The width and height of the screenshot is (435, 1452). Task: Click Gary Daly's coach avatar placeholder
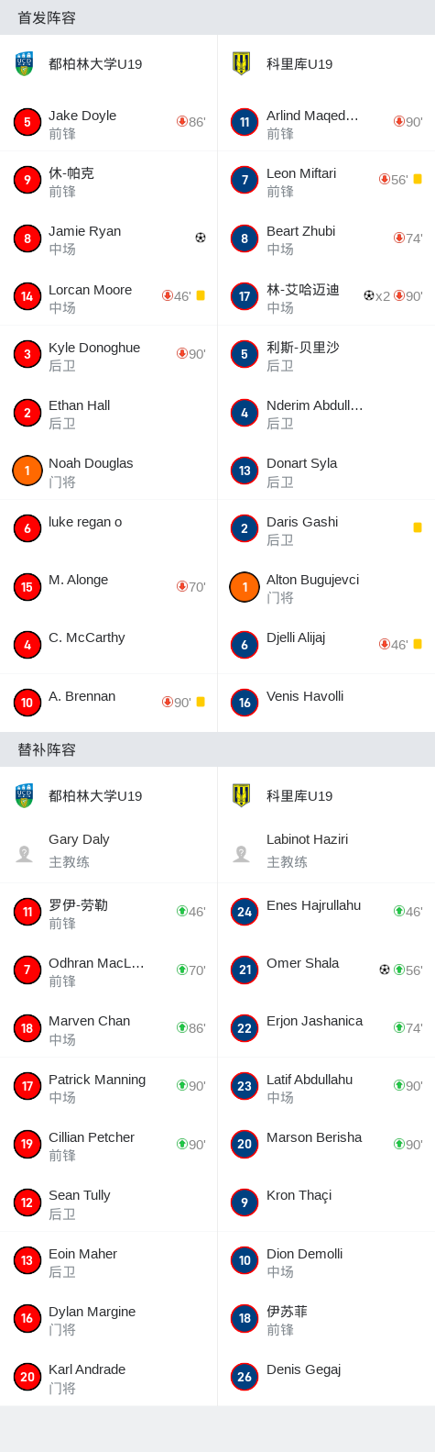point(25,853)
